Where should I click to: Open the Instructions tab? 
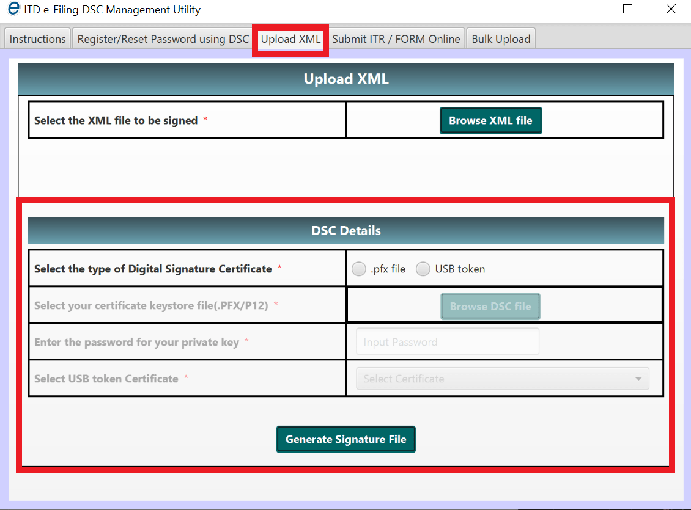[37, 38]
